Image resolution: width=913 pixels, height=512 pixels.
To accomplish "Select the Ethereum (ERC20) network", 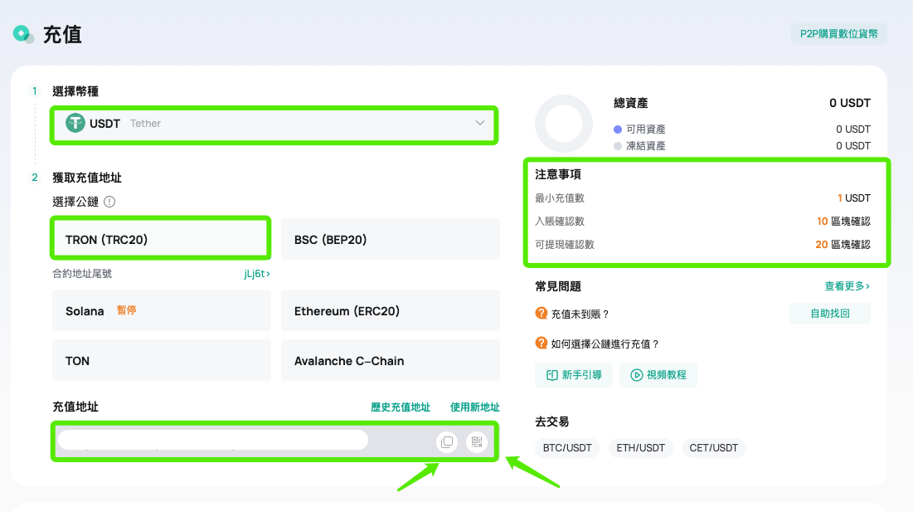I will (390, 310).
